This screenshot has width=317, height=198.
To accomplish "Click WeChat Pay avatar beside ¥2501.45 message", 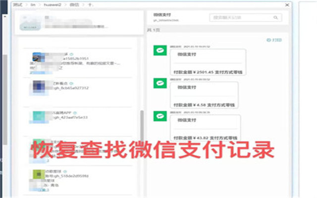I will (x=160, y=50).
